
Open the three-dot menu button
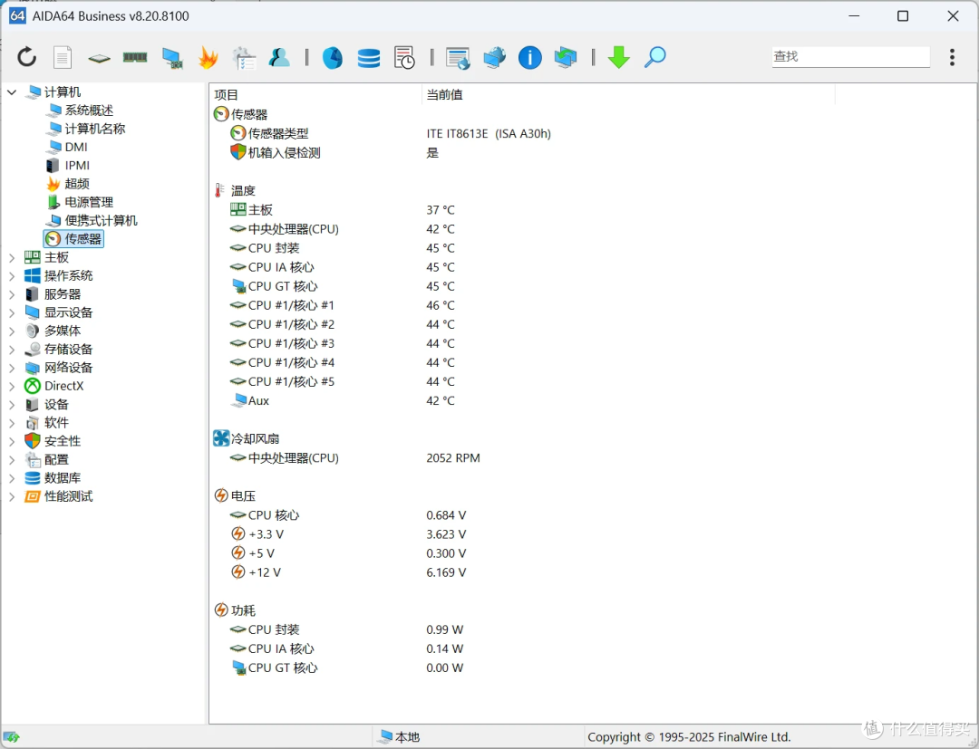point(952,57)
